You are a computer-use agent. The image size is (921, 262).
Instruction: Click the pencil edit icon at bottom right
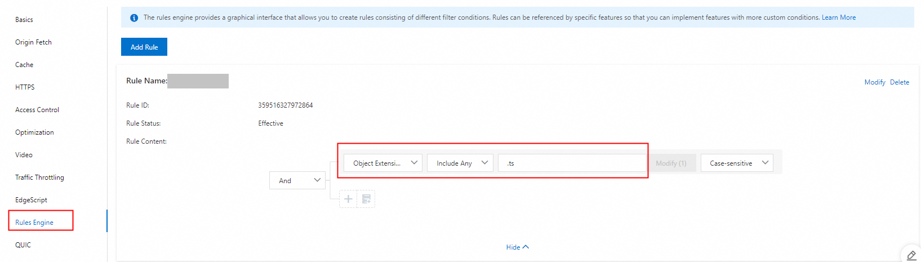click(911, 255)
